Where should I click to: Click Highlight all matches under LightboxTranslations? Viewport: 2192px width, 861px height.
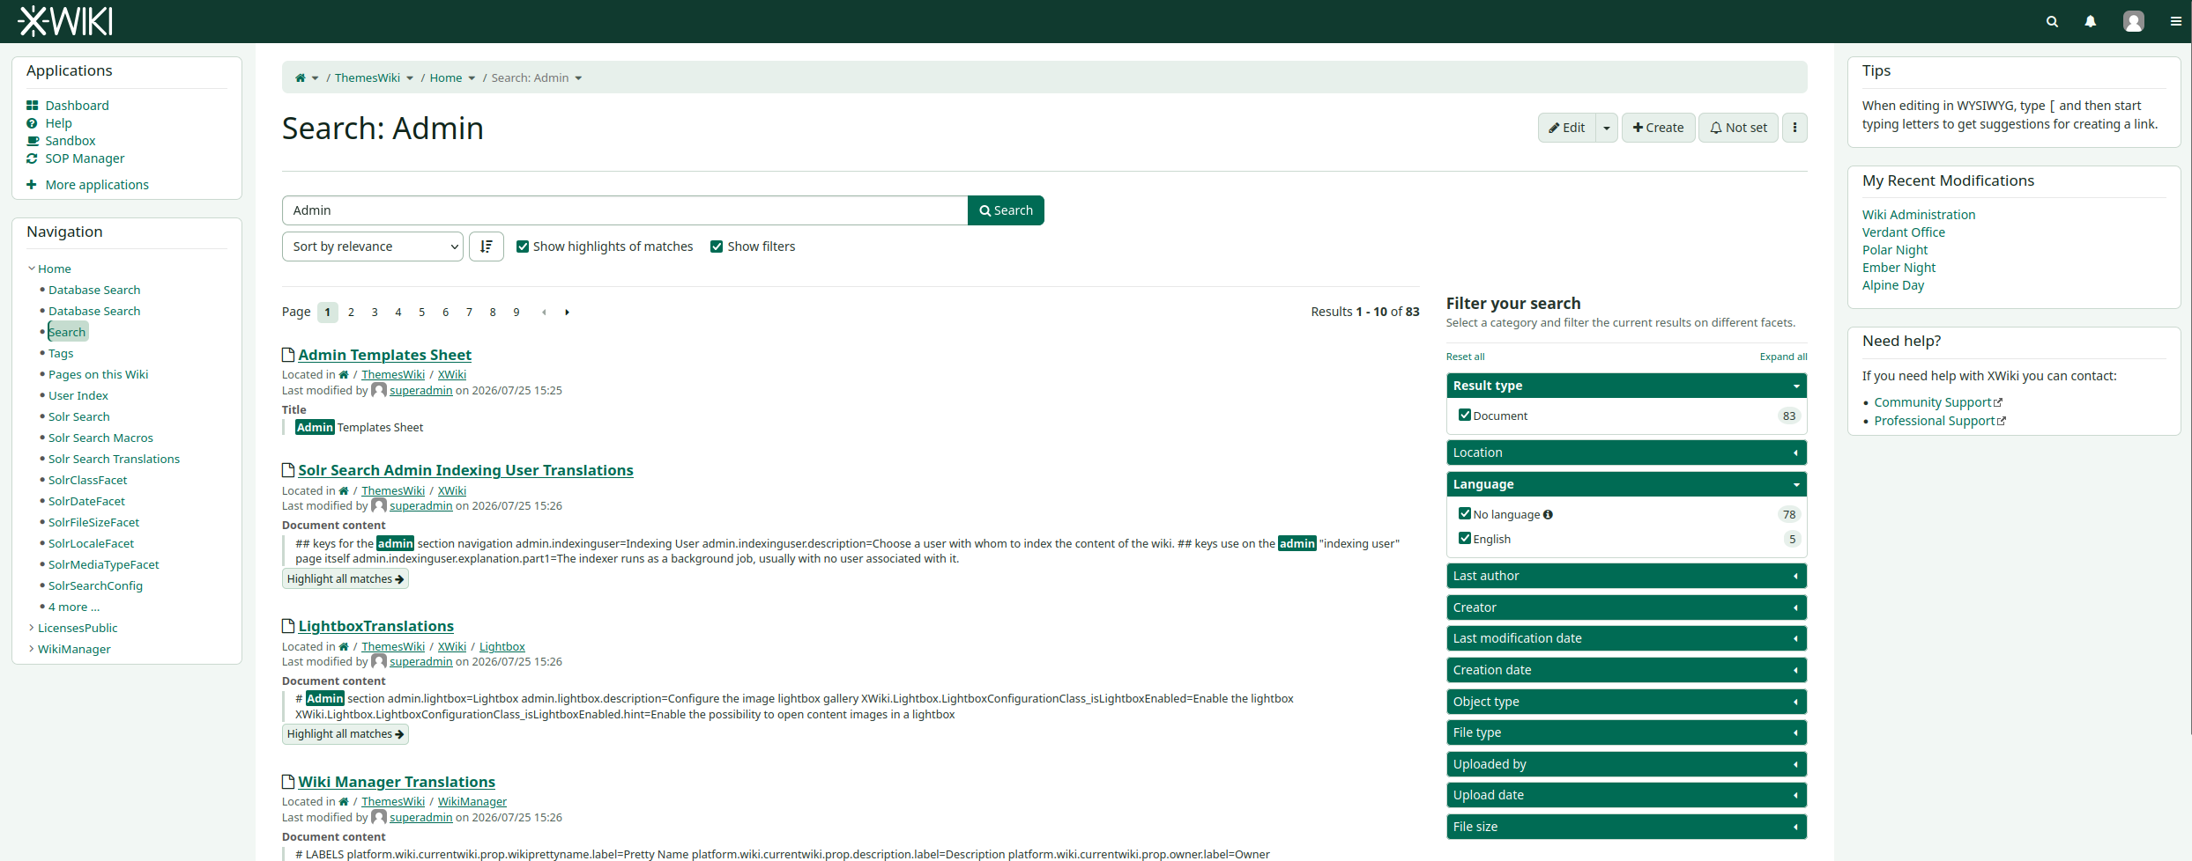click(x=346, y=734)
